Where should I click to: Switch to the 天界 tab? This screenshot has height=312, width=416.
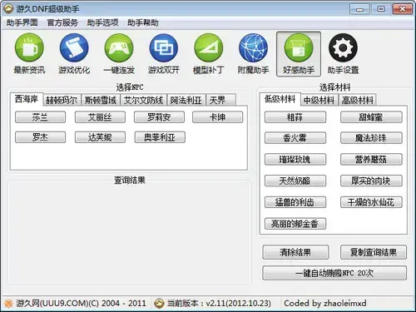(220, 100)
